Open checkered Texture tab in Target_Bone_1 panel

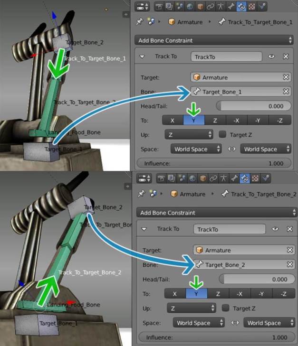tap(251, 6)
